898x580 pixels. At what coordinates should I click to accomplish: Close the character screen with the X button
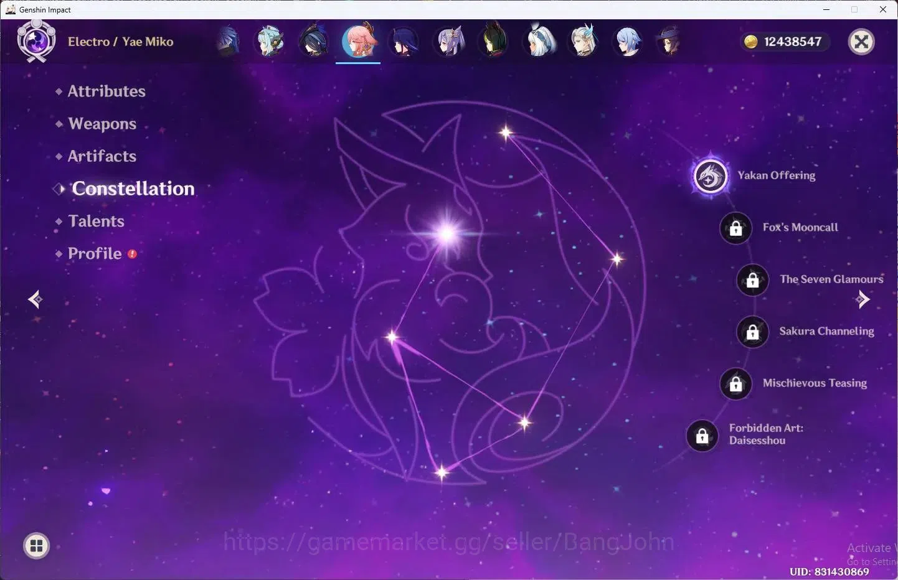point(862,42)
